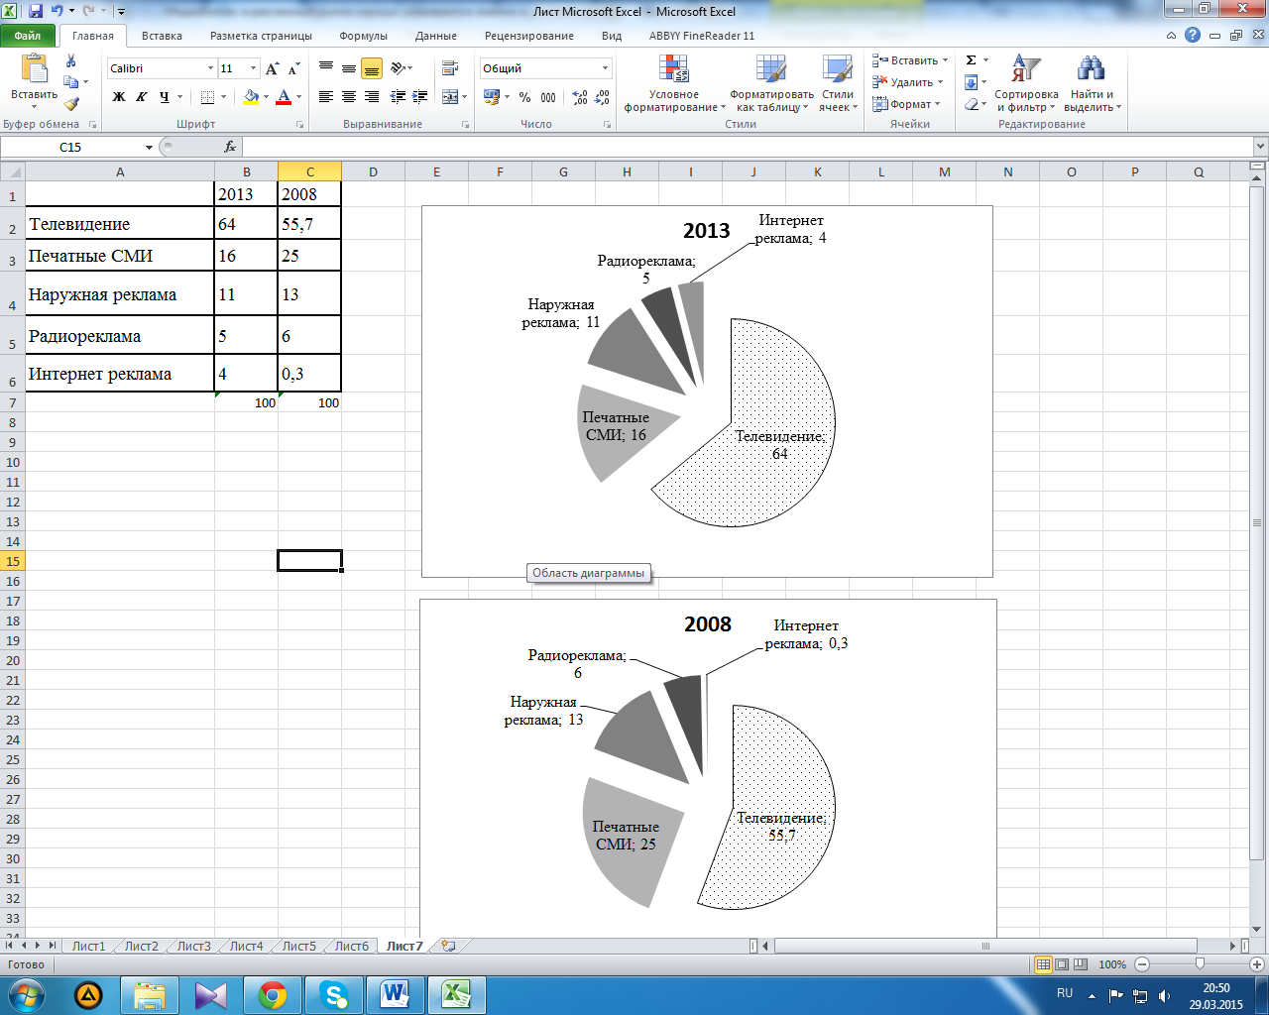This screenshot has height=1015, width=1269.
Task: Align text to the right
Action: pyautogui.click(x=372, y=97)
